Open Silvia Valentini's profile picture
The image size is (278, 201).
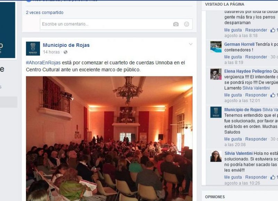click(x=216, y=156)
